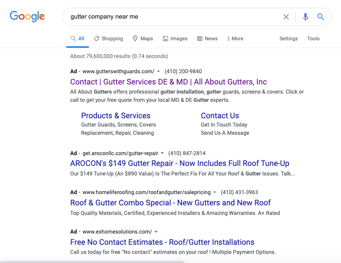Open the arrow next to homeliferoofing.com URL

215,192
